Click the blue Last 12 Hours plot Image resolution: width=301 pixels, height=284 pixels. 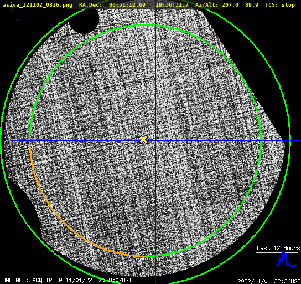click(286, 260)
